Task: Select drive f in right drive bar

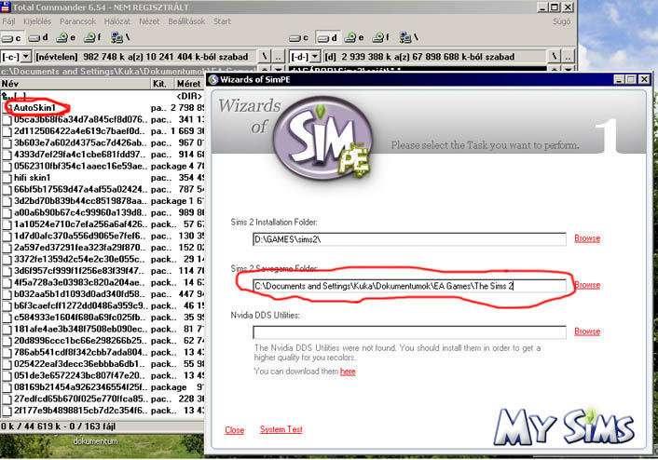Action: click(381, 38)
